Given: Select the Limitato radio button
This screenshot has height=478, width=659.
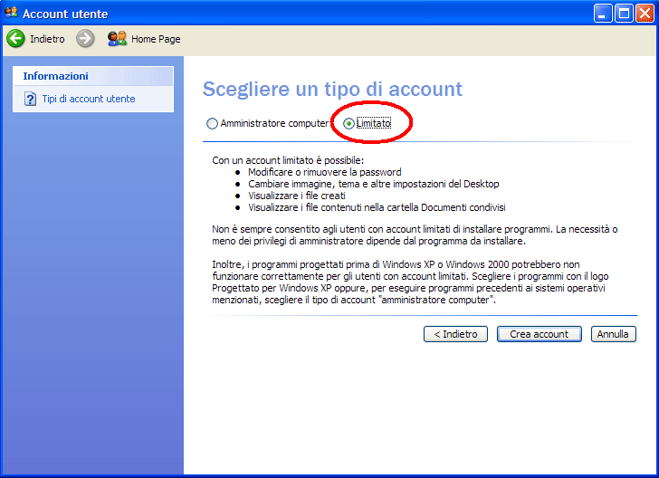Looking at the screenshot, I should [x=349, y=124].
